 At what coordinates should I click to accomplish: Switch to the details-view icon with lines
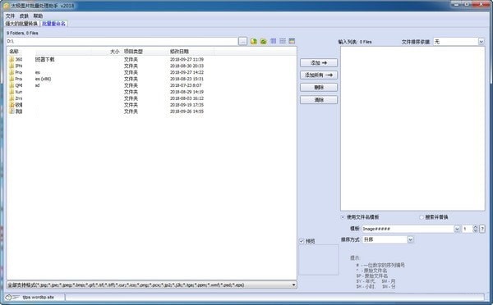(x=283, y=41)
